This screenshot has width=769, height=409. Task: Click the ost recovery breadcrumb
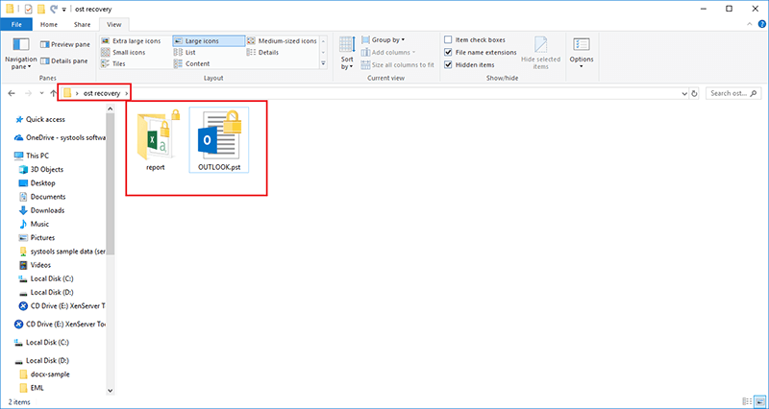pos(102,93)
